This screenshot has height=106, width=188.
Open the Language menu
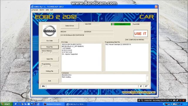[x=35, y=10]
